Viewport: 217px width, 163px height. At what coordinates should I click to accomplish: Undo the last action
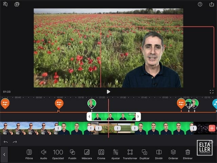click(5, 142)
